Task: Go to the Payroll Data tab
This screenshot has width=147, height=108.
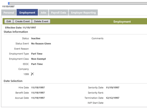Action: click(59, 13)
